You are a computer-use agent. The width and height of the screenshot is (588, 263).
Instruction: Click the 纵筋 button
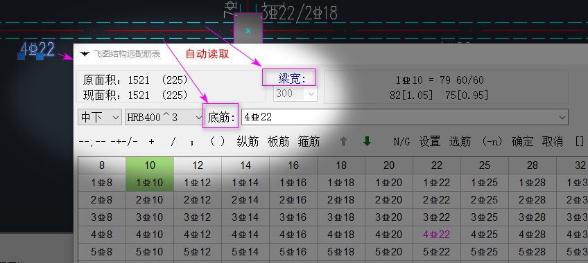(248, 141)
